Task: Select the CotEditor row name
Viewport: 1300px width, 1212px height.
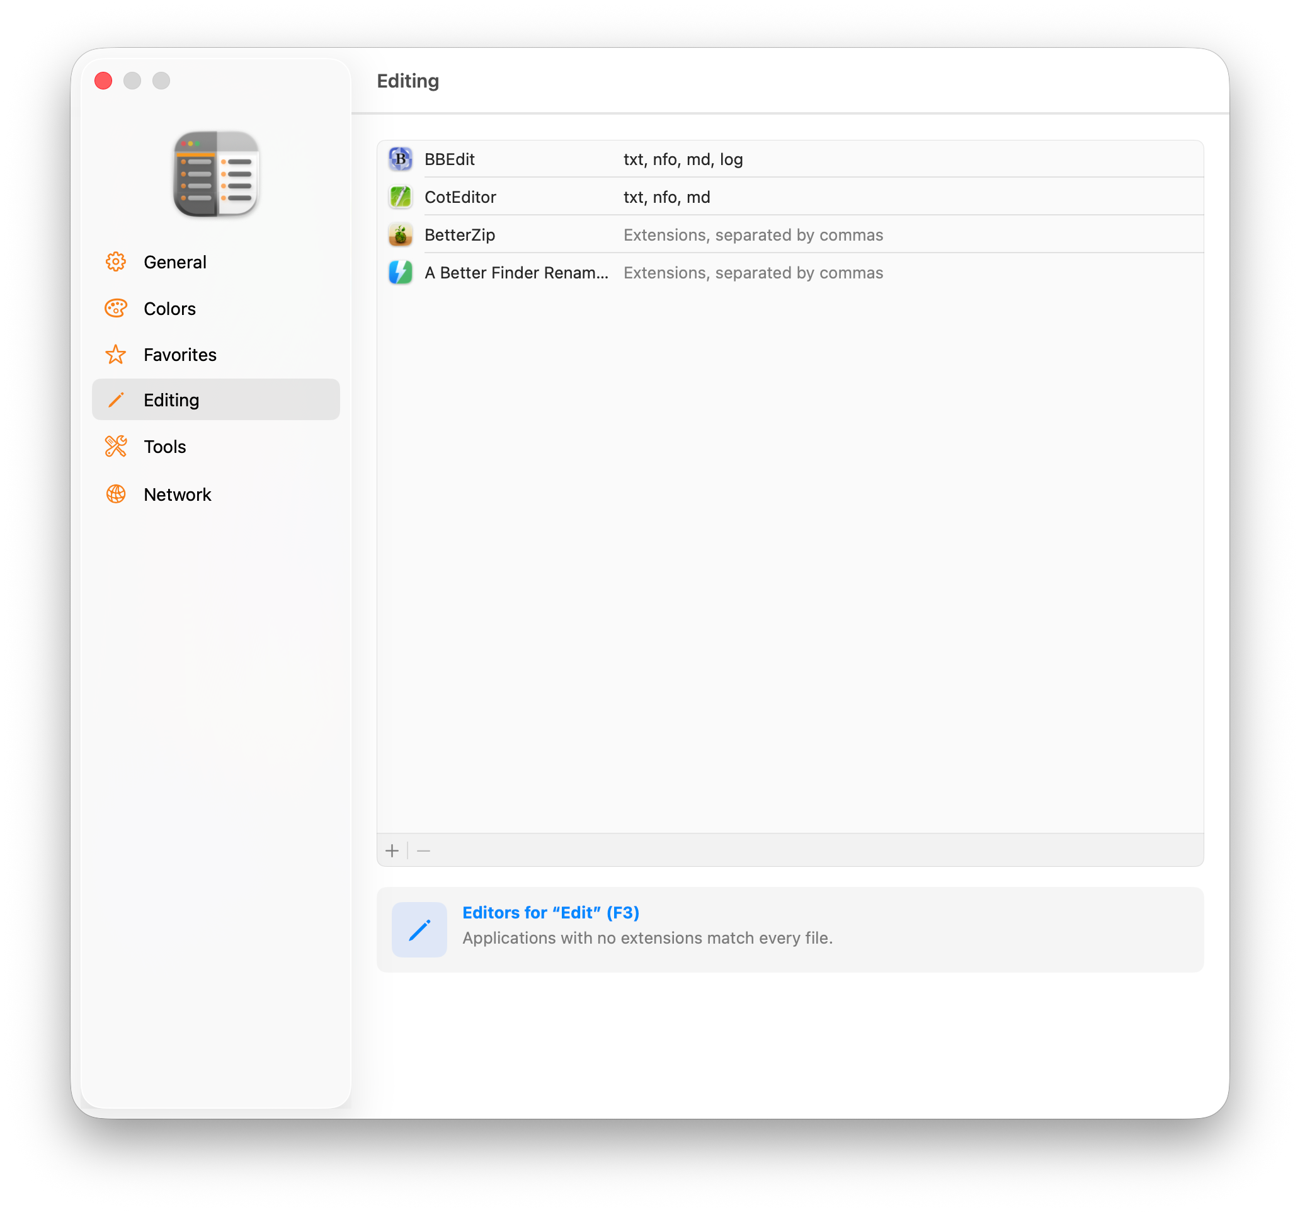Action: tap(460, 197)
